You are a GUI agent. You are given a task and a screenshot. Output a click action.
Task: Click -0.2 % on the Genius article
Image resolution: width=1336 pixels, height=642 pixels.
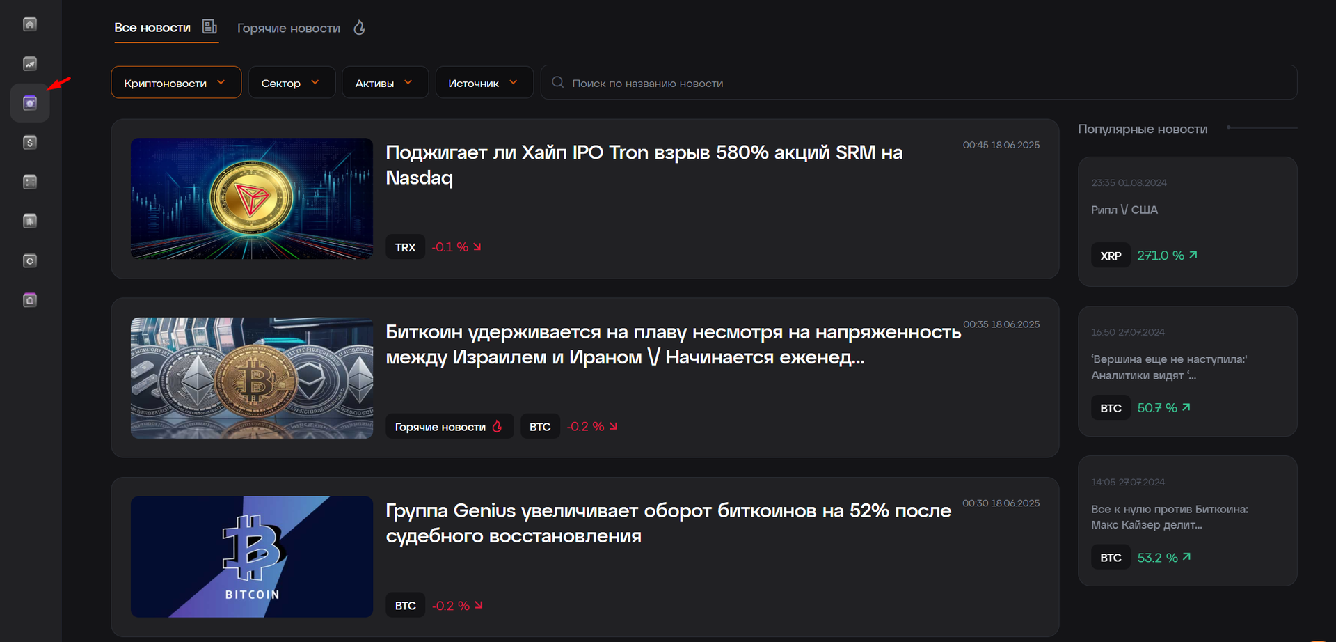[x=451, y=606]
